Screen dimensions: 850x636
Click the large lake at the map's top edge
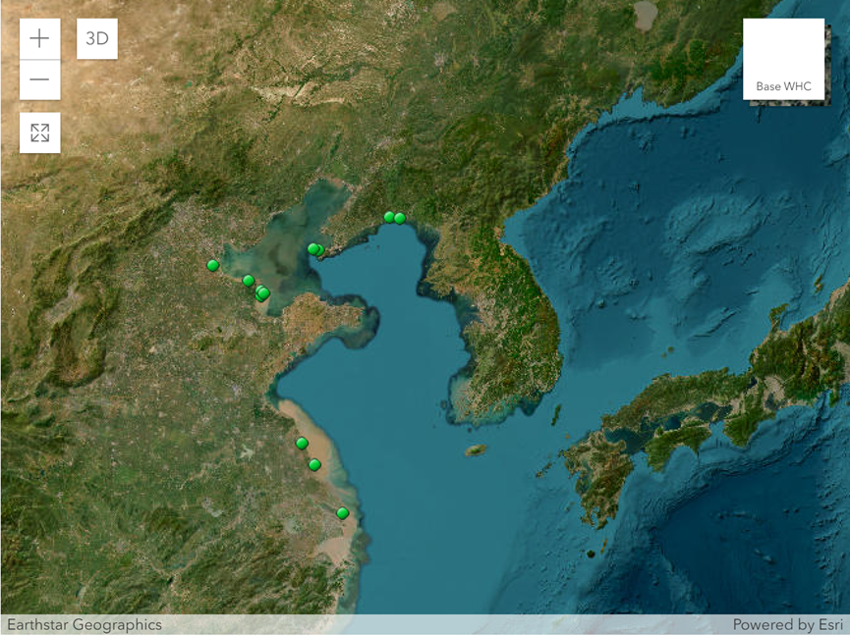pyautogui.click(x=646, y=15)
